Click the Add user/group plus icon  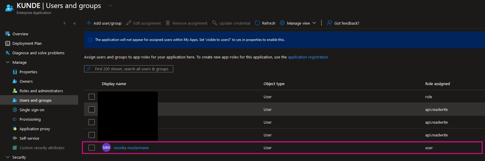pos(89,23)
